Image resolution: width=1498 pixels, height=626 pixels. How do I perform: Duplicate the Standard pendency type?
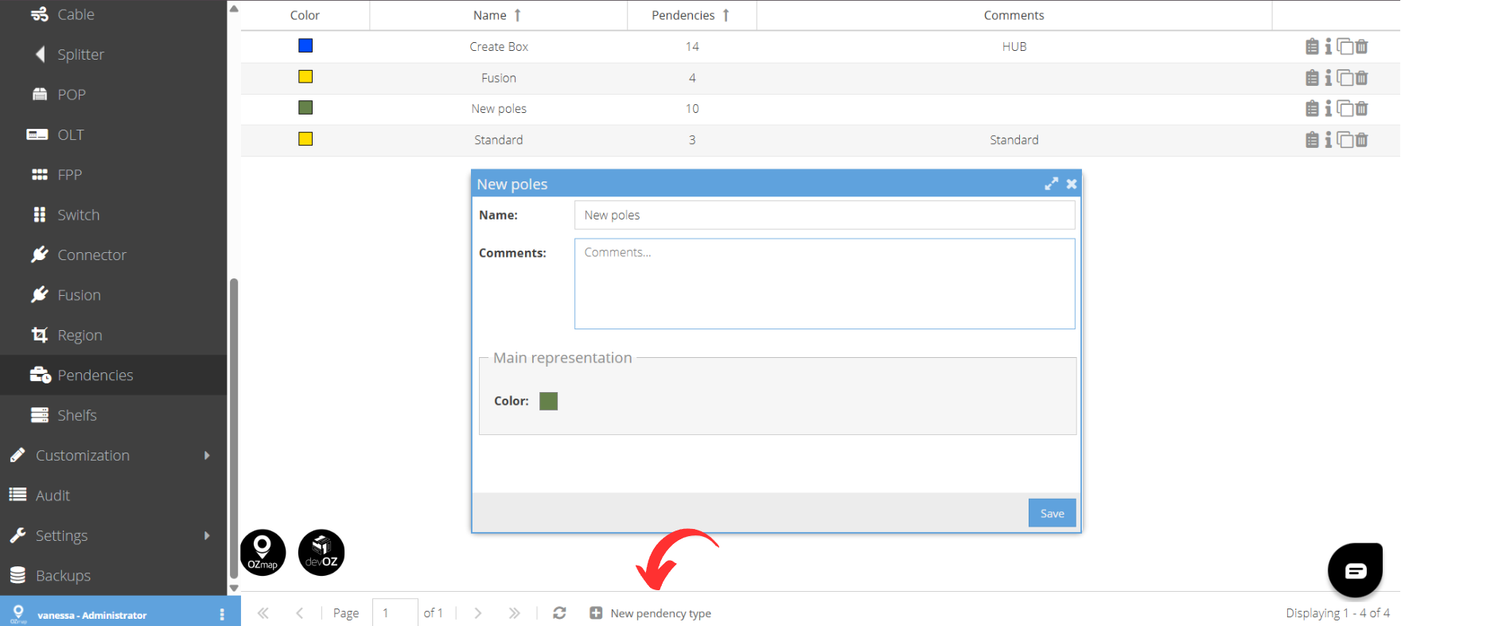coord(1344,140)
